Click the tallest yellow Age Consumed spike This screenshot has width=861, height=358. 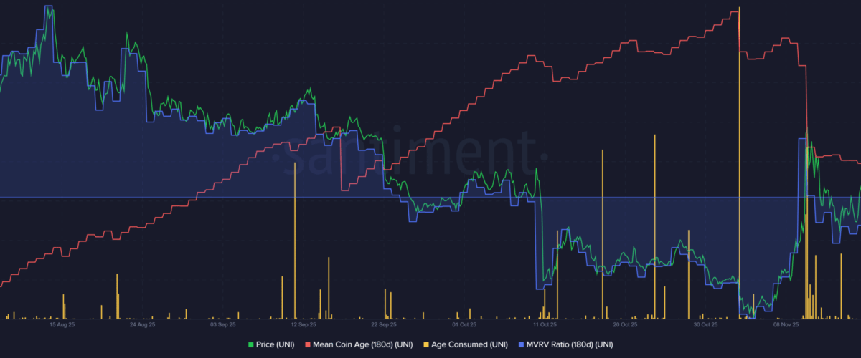(x=739, y=143)
